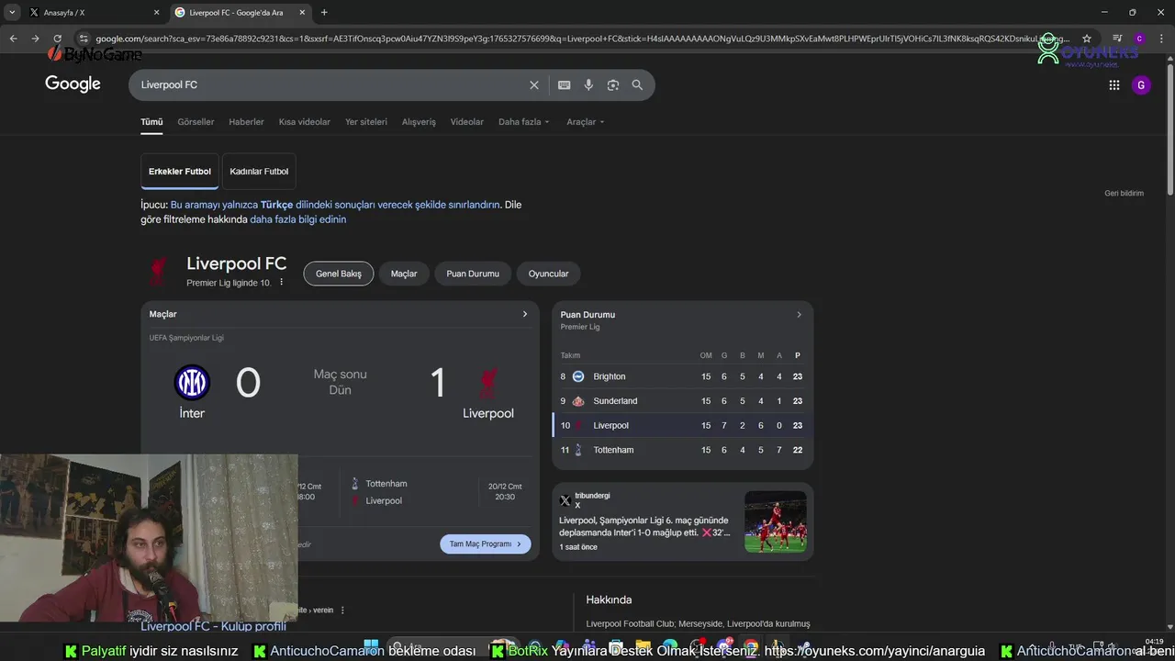Select the Tümü results tab

151,122
